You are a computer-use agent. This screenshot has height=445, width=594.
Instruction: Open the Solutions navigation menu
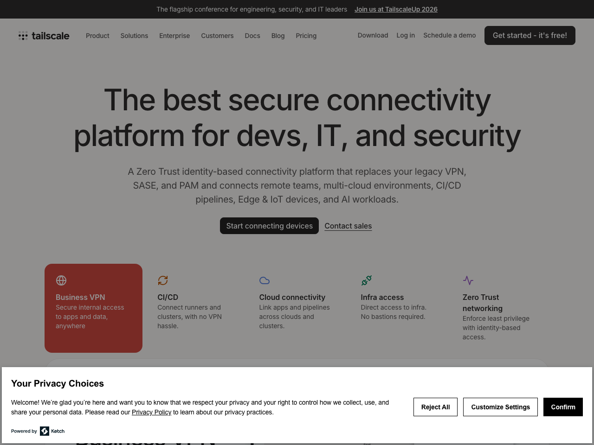click(134, 36)
